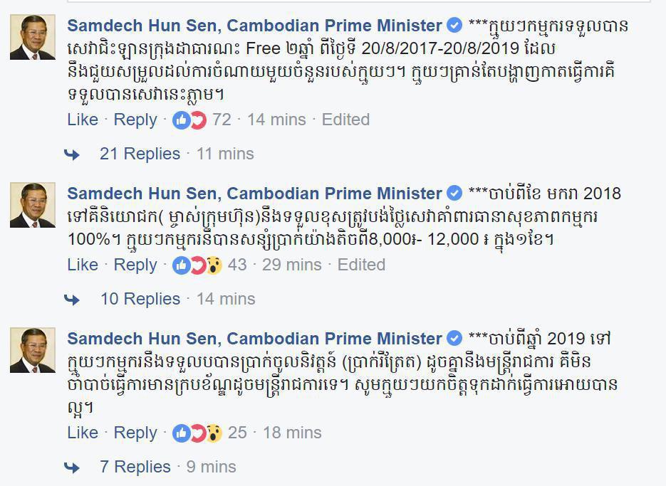Click reply arrow icon beside 10 Replies
The image size is (666, 486).
tap(73, 299)
